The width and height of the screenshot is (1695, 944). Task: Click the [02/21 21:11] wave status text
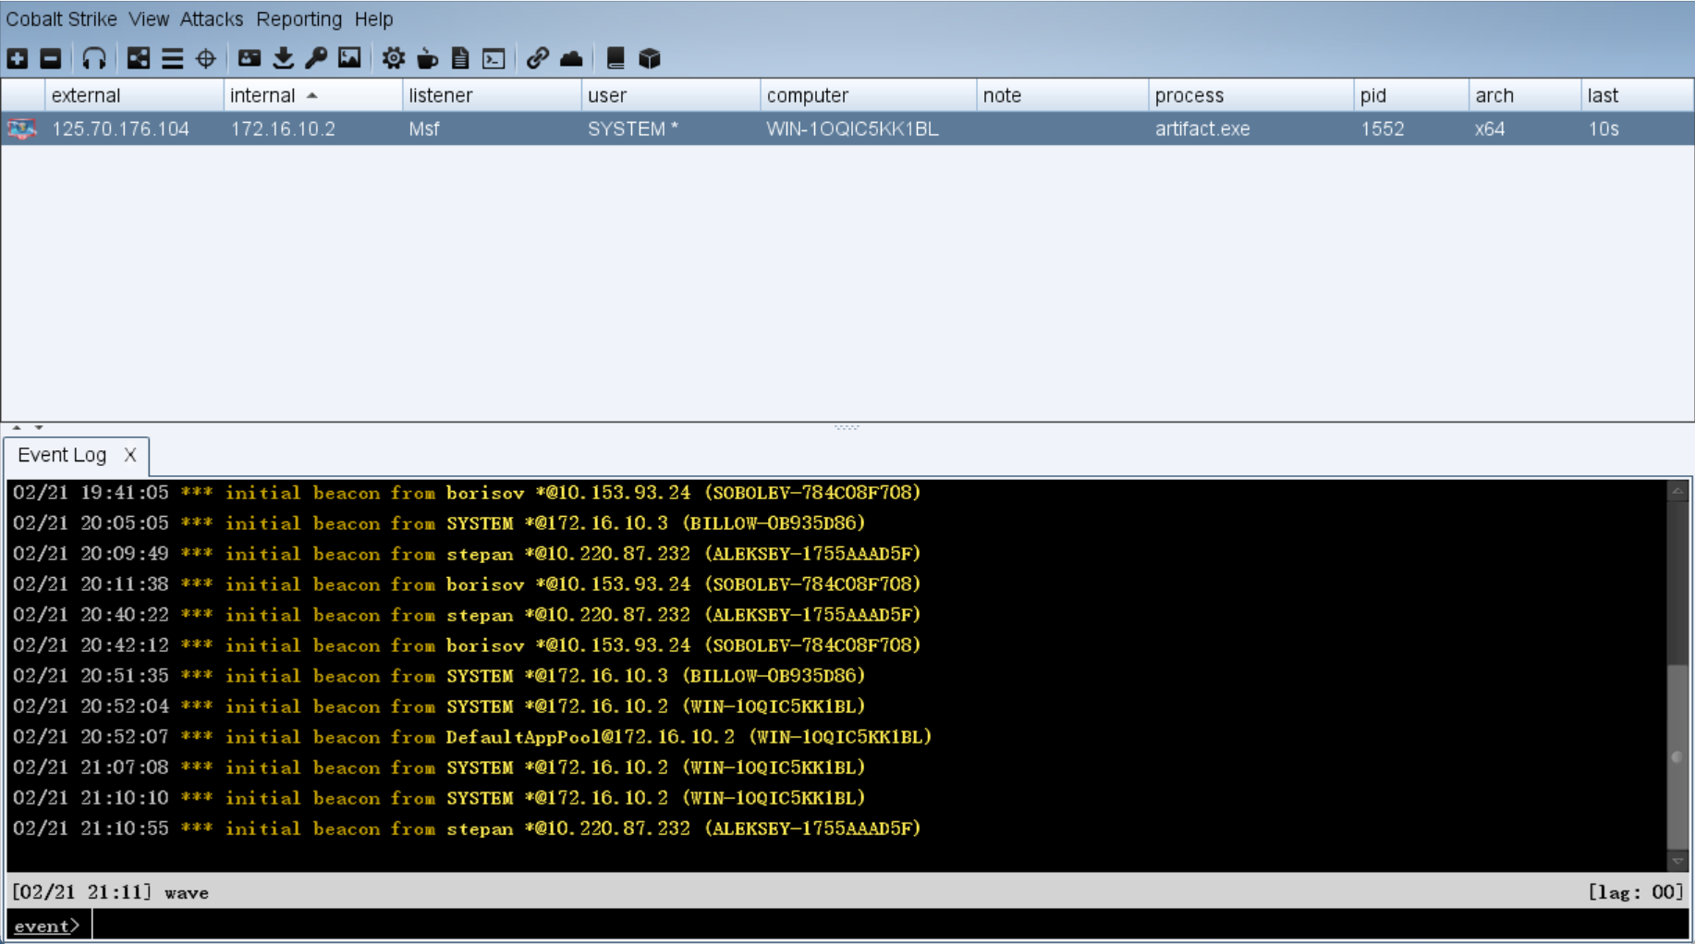(110, 892)
